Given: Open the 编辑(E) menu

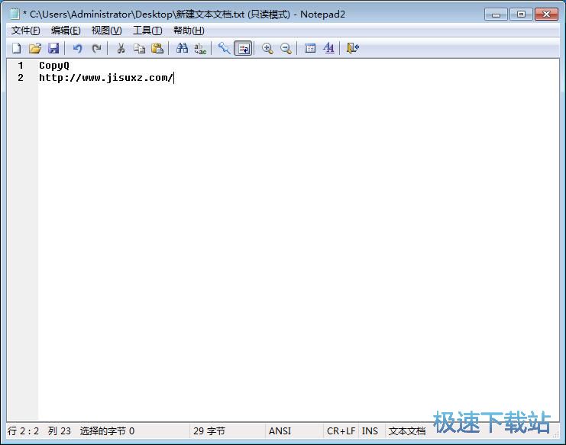Looking at the screenshot, I should pos(66,31).
